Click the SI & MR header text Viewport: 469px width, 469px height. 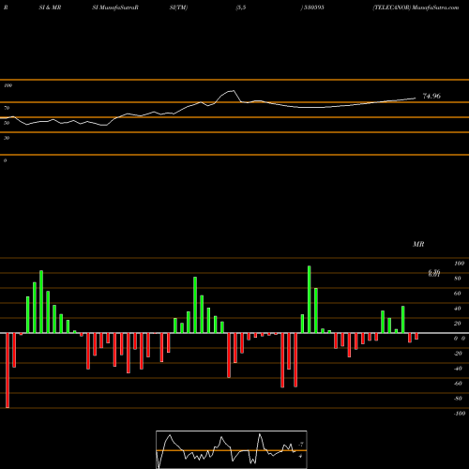click(50, 8)
